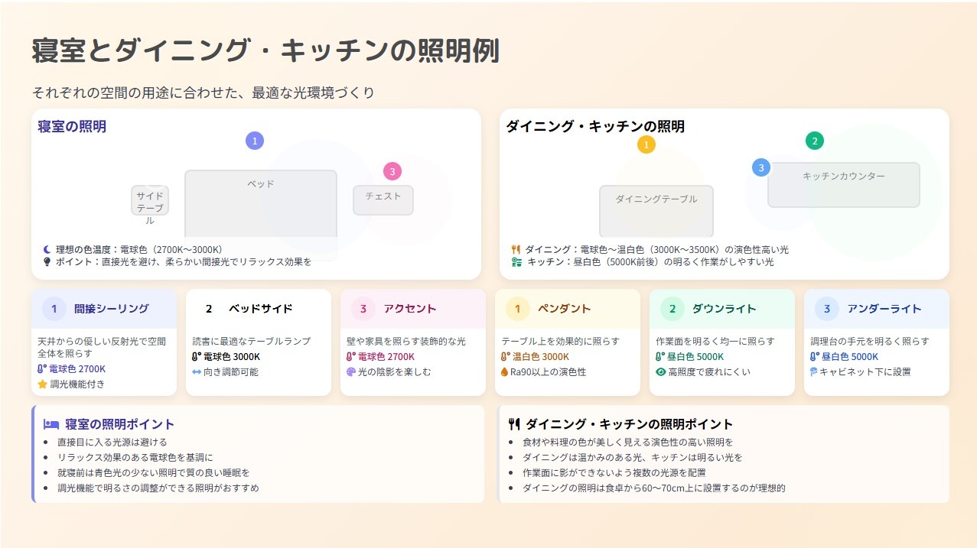Click the lightbulb icon beside ポイント
Image resolution: width=977 pixels, height=548 pixels.
pos(47,261)
